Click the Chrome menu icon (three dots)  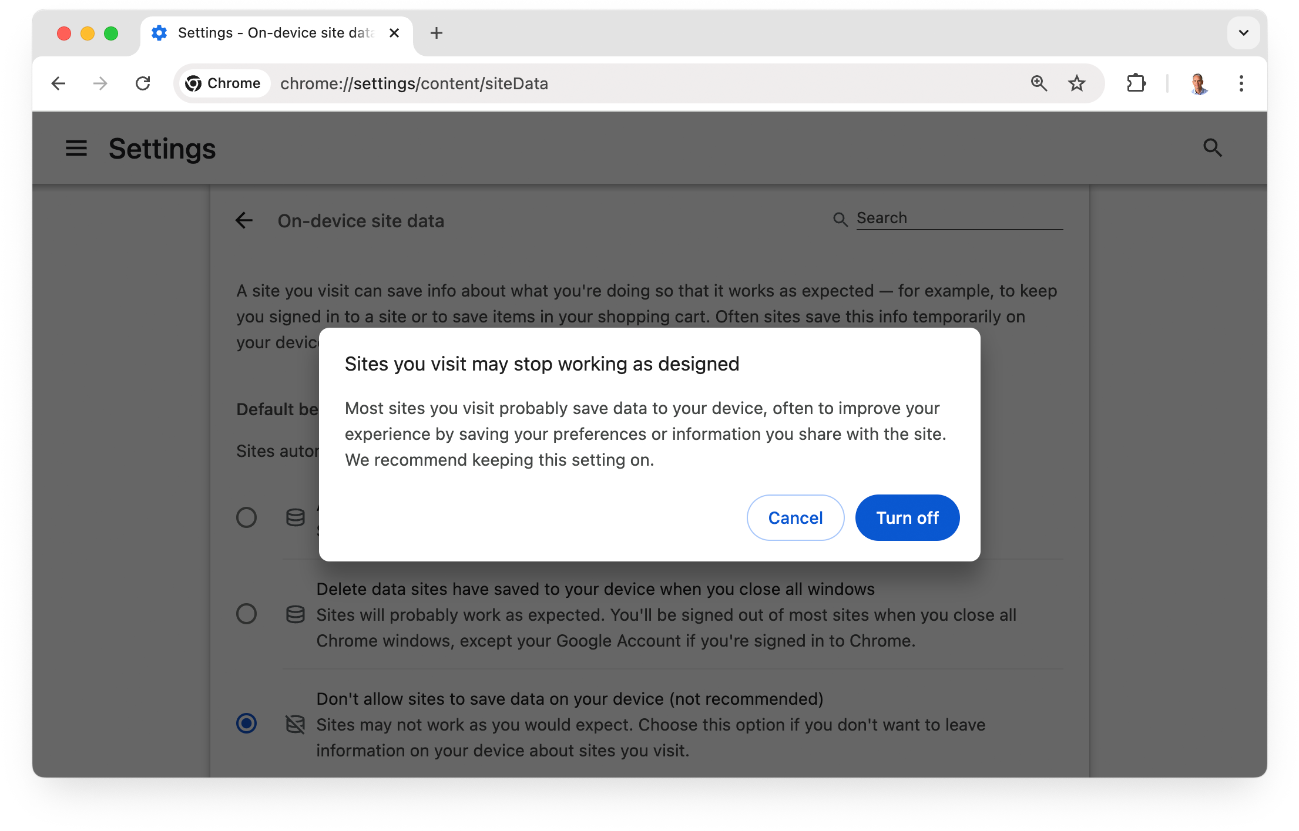[1240, 83]
